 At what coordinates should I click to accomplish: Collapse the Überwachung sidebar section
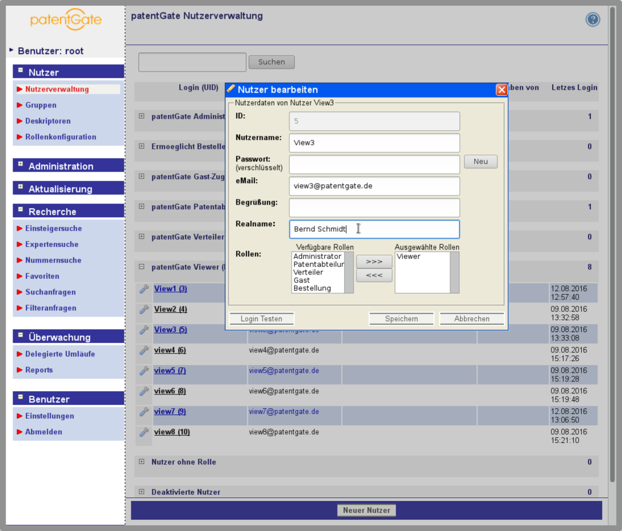point(20,335)
